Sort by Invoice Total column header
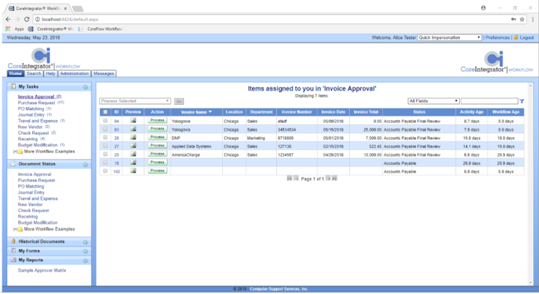The image size is (539, 294). (x=366, y=112)
